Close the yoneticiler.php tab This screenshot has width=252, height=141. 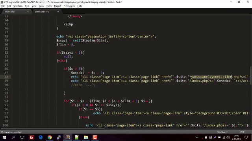point(58,11)
